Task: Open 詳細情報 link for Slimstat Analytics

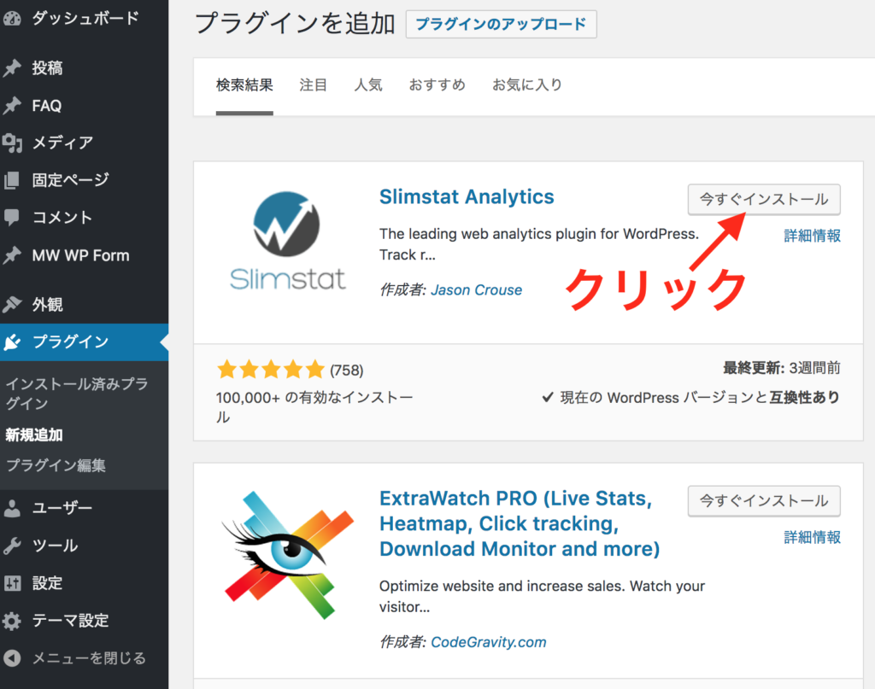Action: tap(812, 236)
